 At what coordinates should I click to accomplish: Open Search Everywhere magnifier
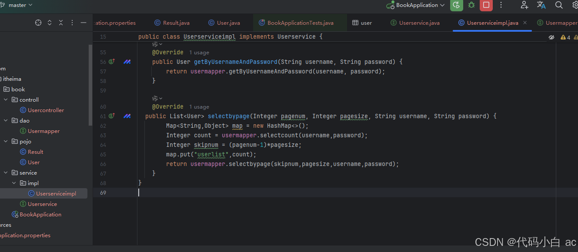pyautogui.click(x=559, y=5)
